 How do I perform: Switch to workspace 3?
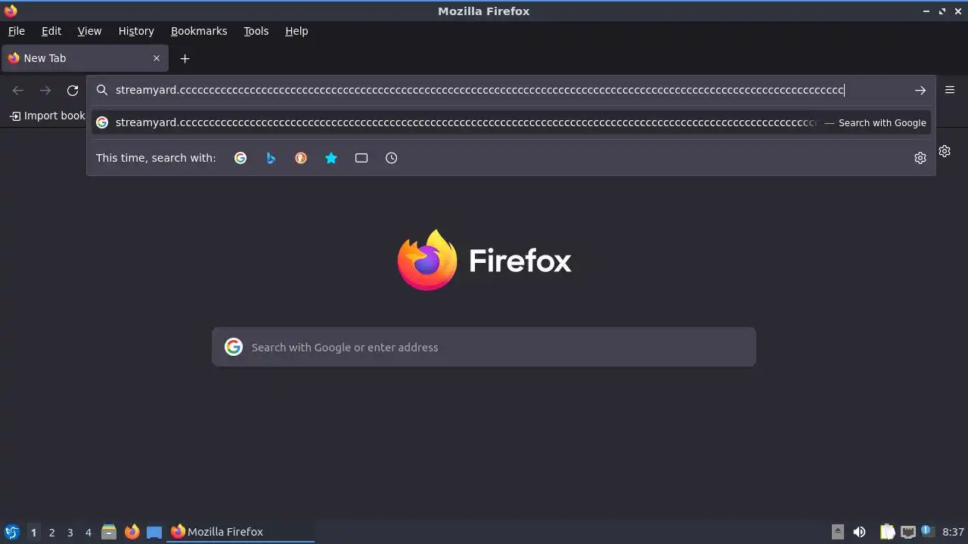tap(70, 532)
